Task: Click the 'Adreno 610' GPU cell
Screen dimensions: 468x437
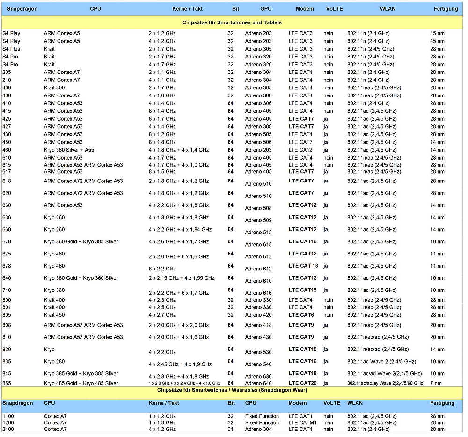Action: (258, 281)
